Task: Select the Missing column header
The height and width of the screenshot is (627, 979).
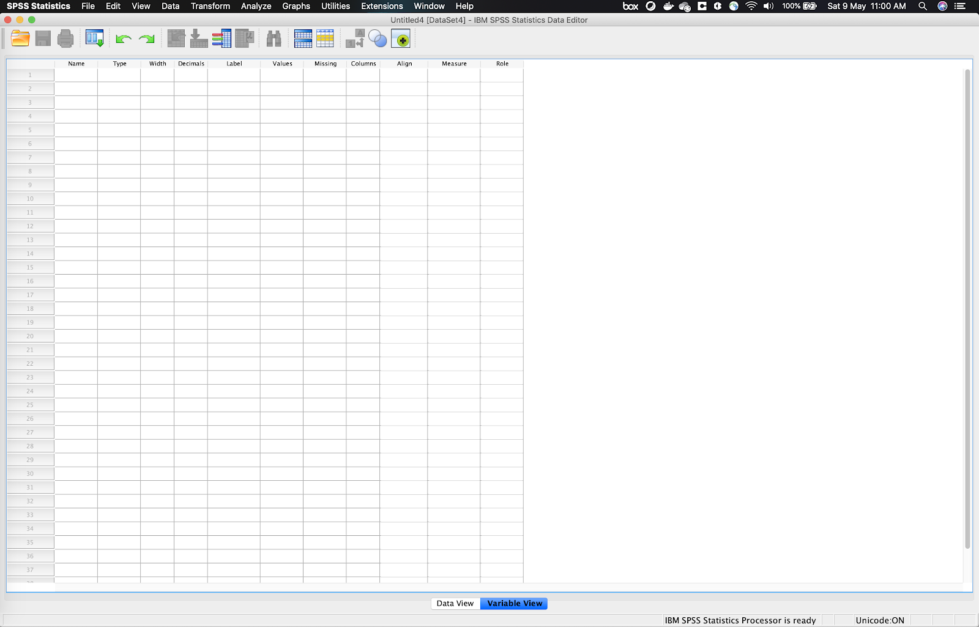Action: click(325, 64)
